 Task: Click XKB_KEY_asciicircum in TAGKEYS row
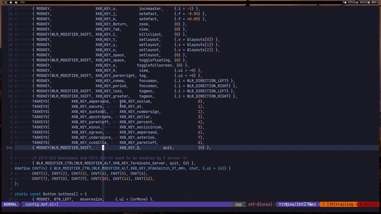[140, 127]
